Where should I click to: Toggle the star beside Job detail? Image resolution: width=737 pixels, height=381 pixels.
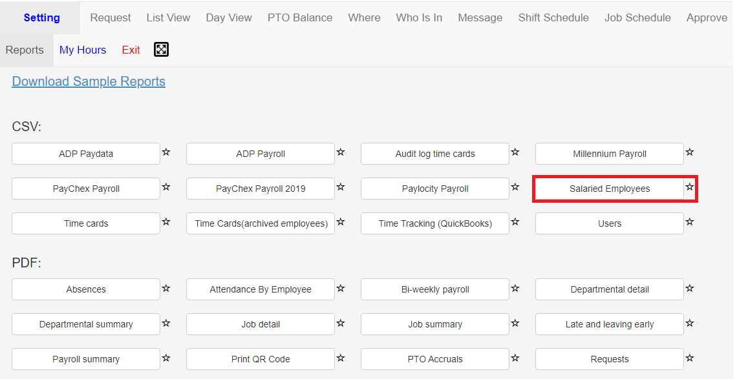(341, 323)
